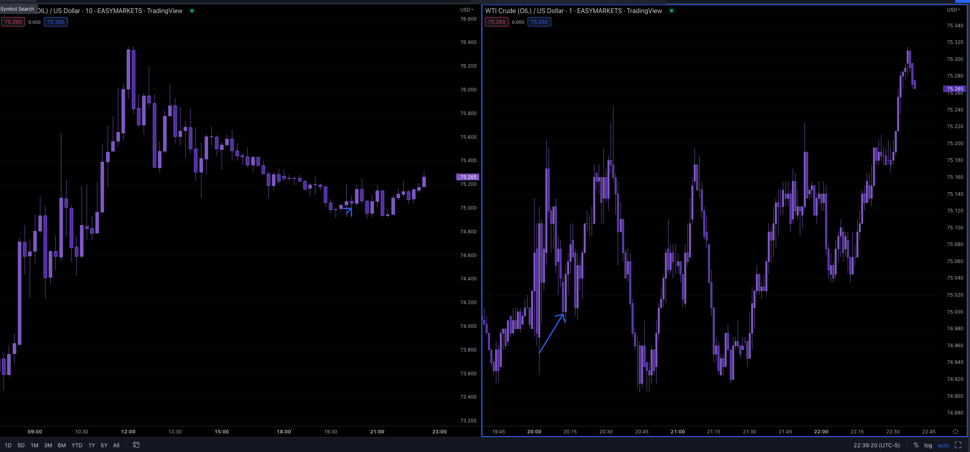
Task: Expand the Symbol Search popup
Action: pos(17,9)
